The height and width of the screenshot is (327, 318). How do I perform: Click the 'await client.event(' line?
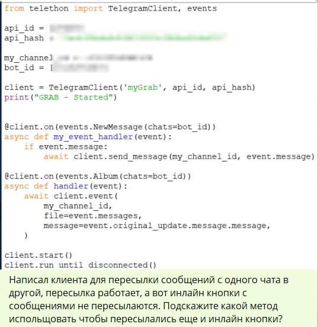[71, 196]
